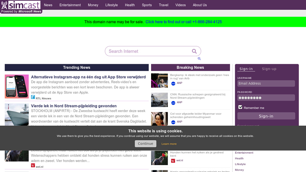Click the ANP icon under Myanmar headline
306x172 pixels.
point(173,122)
